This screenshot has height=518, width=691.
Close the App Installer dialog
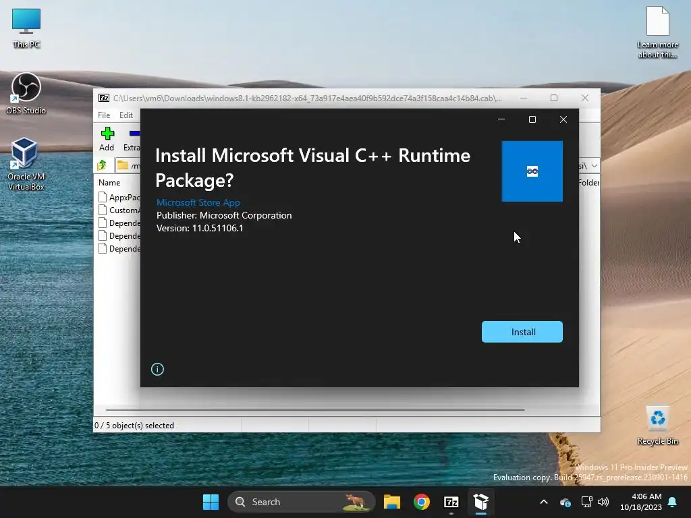pos(563,119)
